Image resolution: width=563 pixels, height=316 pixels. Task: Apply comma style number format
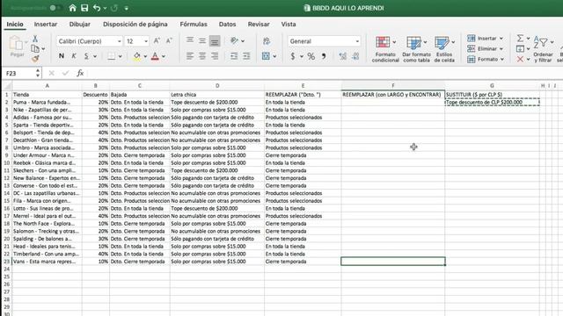pyautogui.click(x=324, y=56)
